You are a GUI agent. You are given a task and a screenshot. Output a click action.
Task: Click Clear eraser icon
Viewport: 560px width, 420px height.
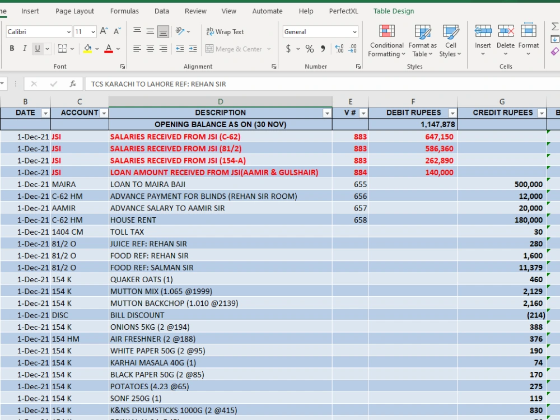(x=555, y=52)
